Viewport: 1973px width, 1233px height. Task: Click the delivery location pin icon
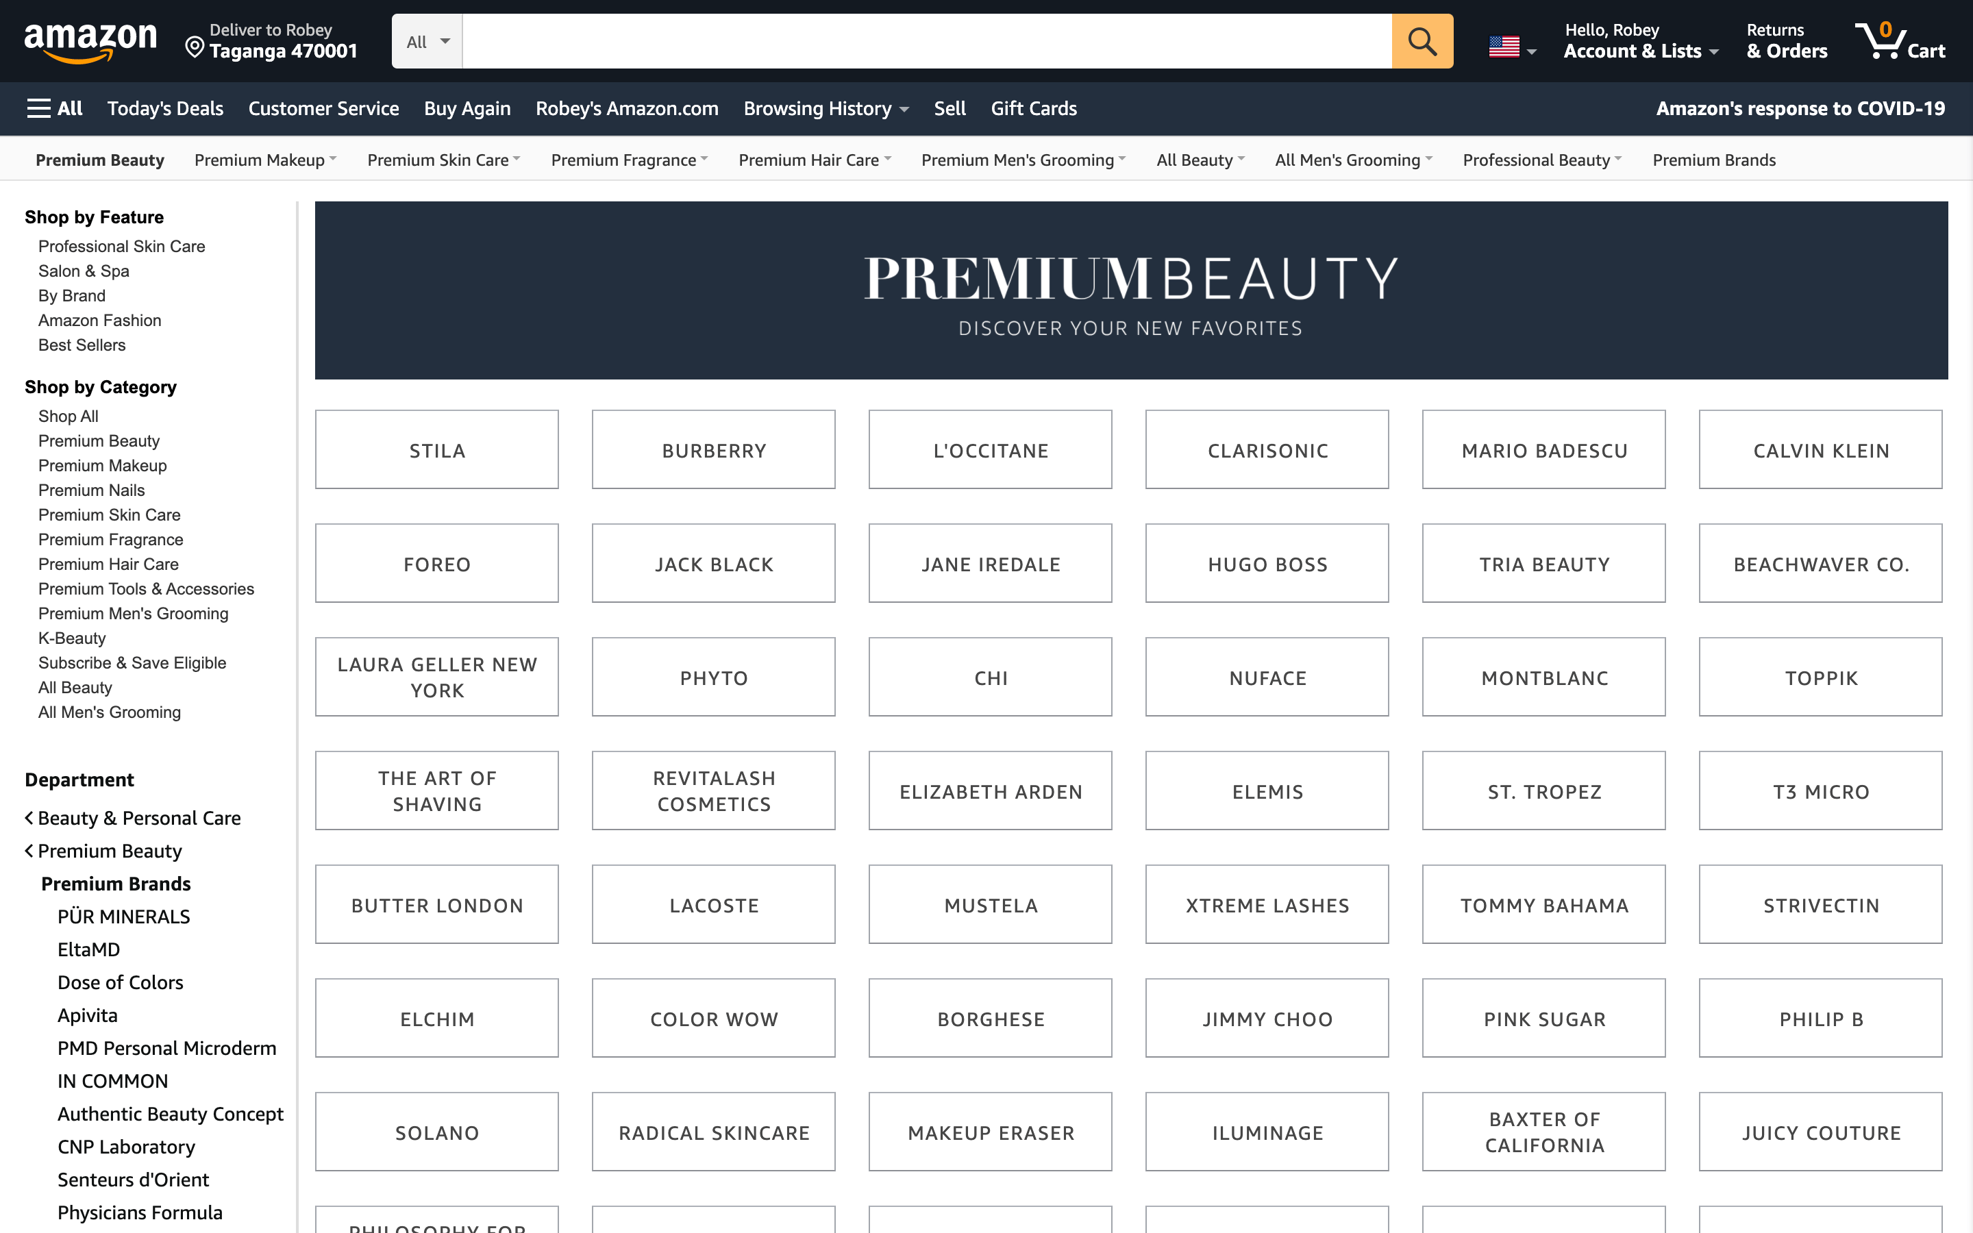(194, 47)
